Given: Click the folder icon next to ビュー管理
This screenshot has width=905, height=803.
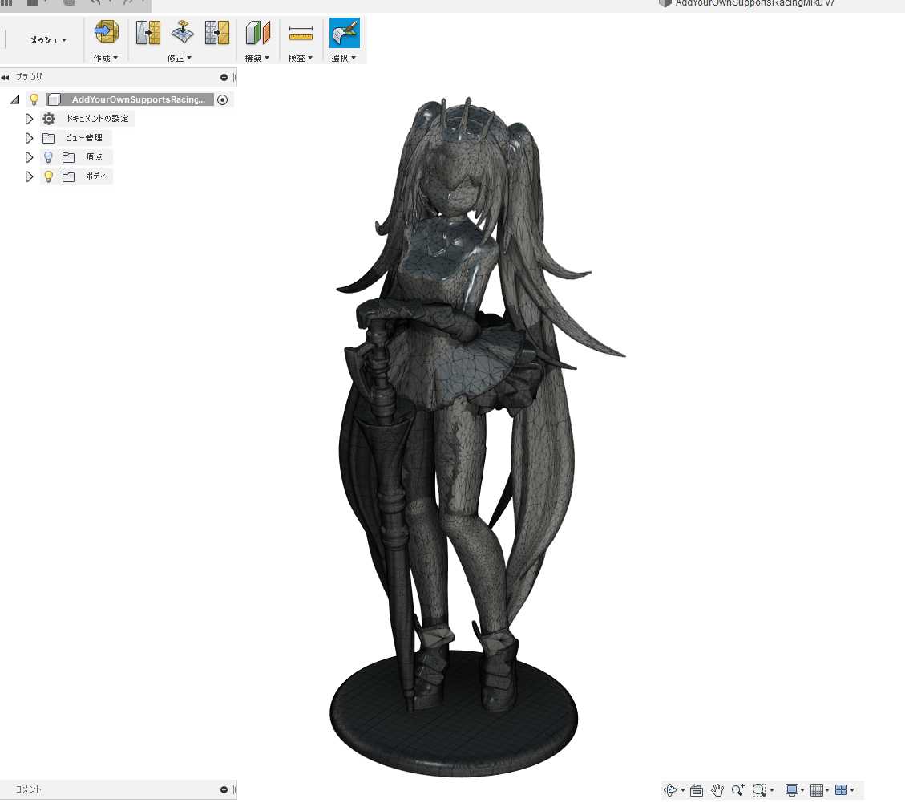Looking at the screenshot, I should (48, 138).
